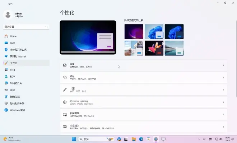
Task: Click the settings search field
Action: tap(26, 27)
